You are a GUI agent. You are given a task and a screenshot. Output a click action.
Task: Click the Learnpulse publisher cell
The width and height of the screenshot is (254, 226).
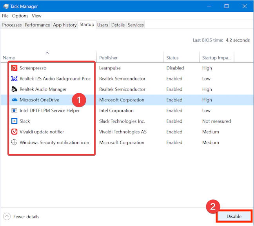pyautogui.click(x=110, y=68)
